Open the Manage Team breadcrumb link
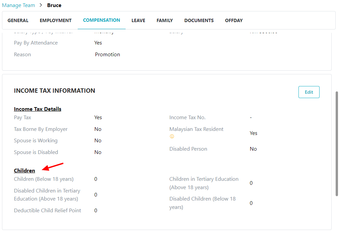Image resolution: width=340 pixels, height=231 pixels. pos(18,5)
